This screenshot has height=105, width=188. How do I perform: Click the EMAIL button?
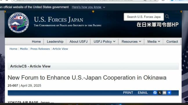click(x=143, y=93)
